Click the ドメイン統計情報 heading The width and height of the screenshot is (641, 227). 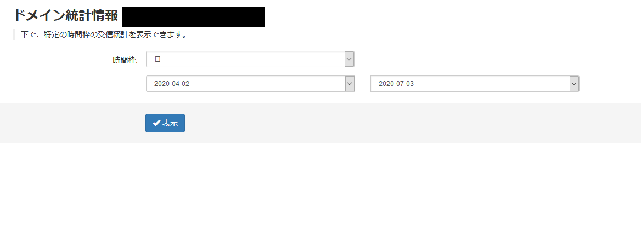[x=66, y=15]
